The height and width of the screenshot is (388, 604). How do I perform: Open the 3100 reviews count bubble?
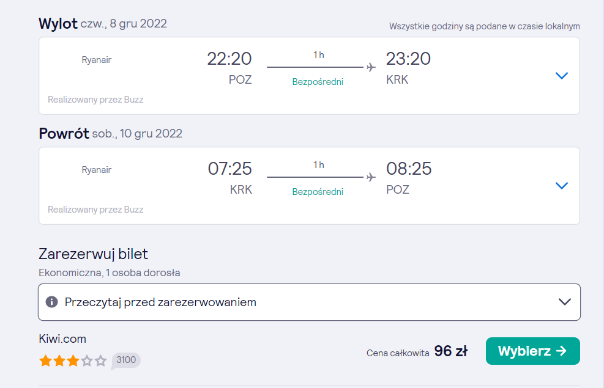[126, 361]
